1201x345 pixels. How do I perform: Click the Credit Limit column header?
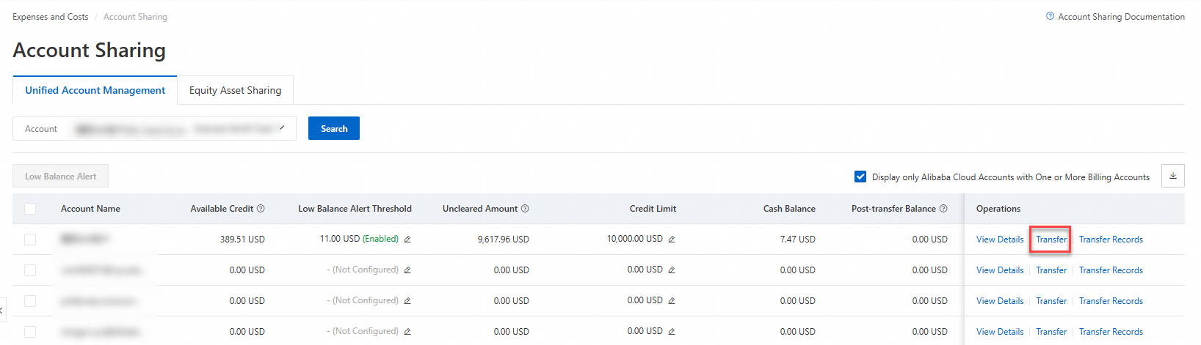(653, 209)
